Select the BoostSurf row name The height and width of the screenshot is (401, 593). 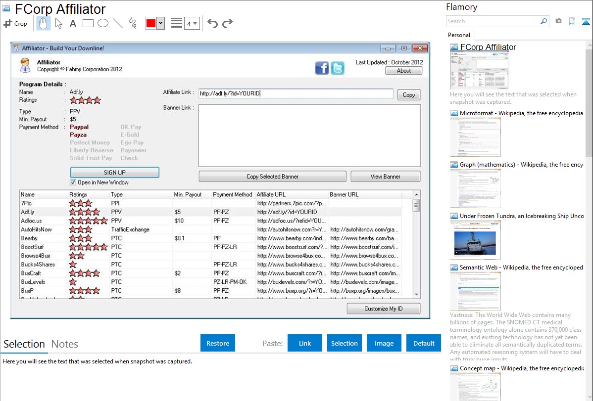[32, 247]
